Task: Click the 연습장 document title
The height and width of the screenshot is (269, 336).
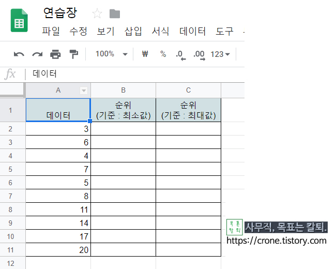Action: 60,13
